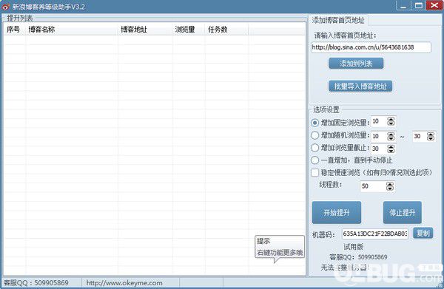Select 增加固定浏览量 radio option
444x289 pixels.
point(315,123)
